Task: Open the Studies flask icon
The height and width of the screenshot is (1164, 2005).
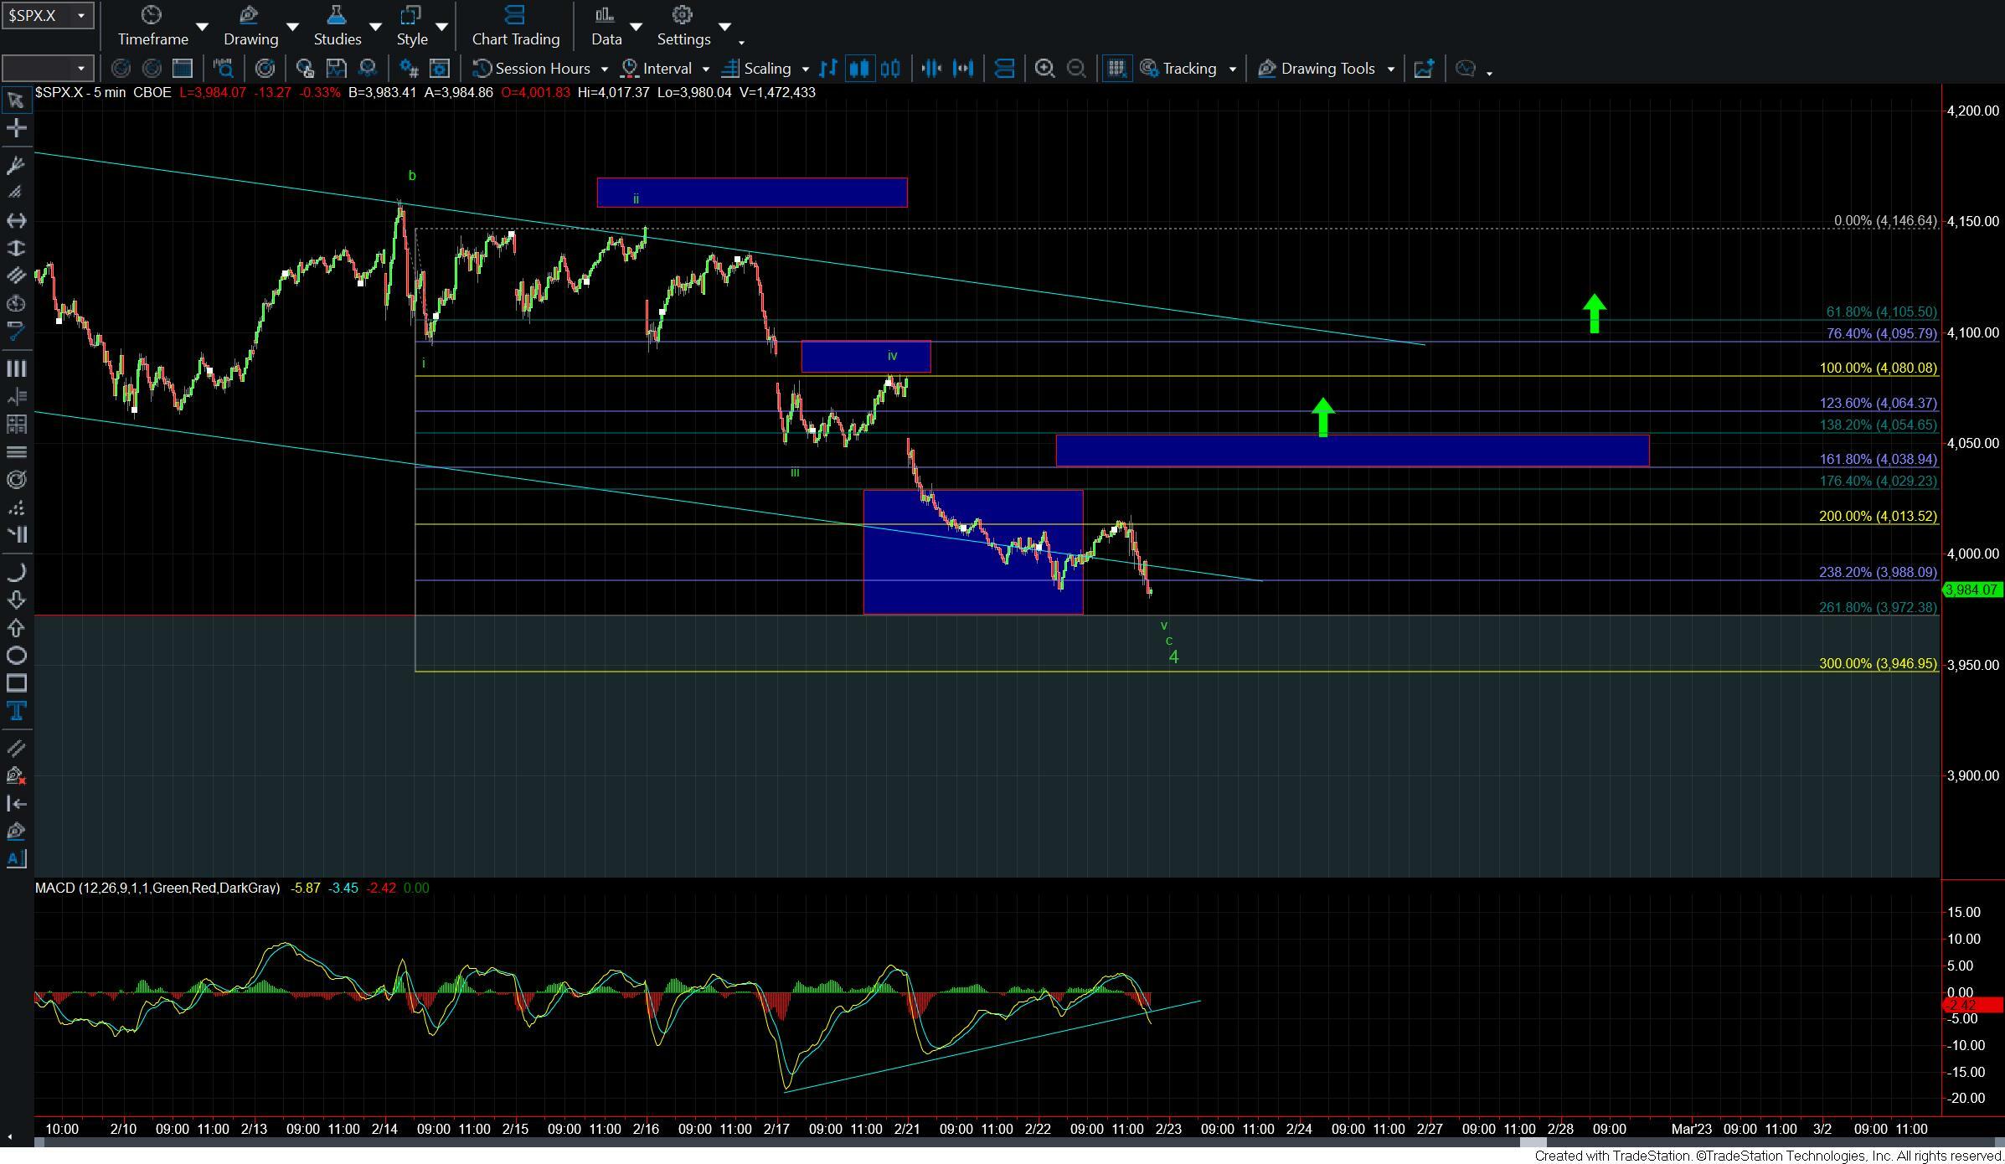Action: coord(337,15)
